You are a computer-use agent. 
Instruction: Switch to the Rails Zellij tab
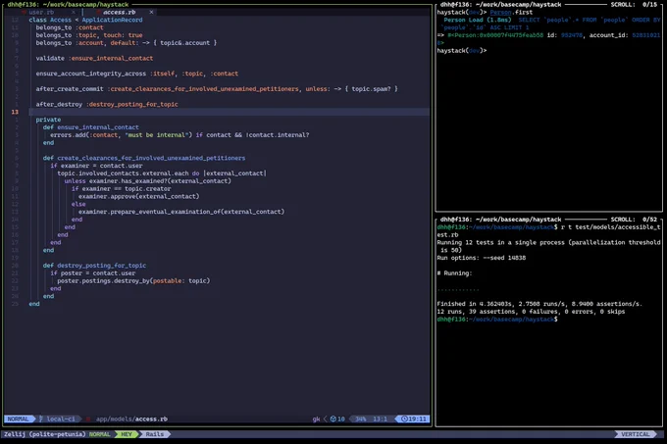coord(154,434)
